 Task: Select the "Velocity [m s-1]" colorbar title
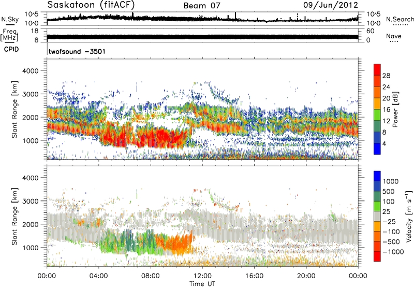coord(409,217)
